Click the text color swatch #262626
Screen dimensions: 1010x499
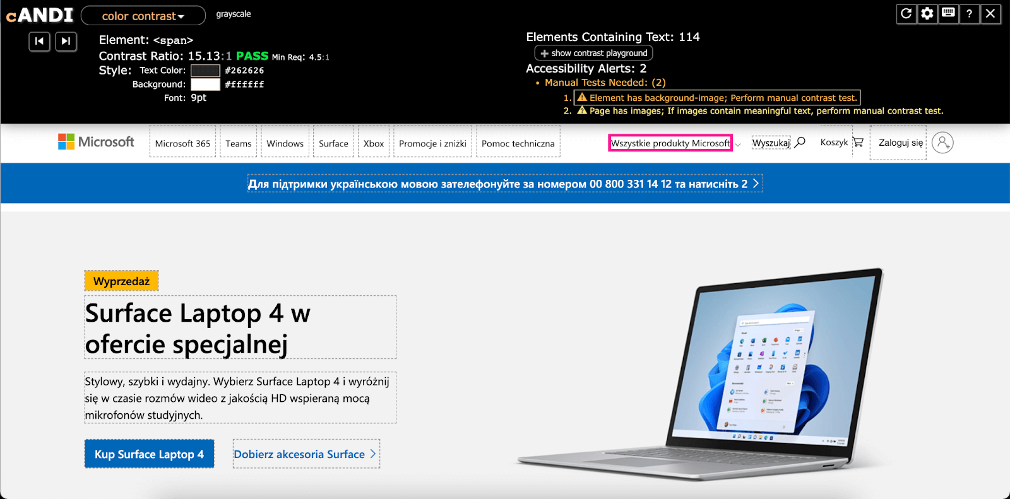pos(205,71)
